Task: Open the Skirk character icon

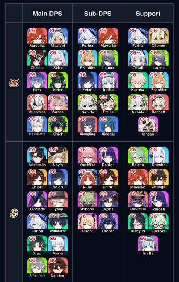Action: [58, 60]
